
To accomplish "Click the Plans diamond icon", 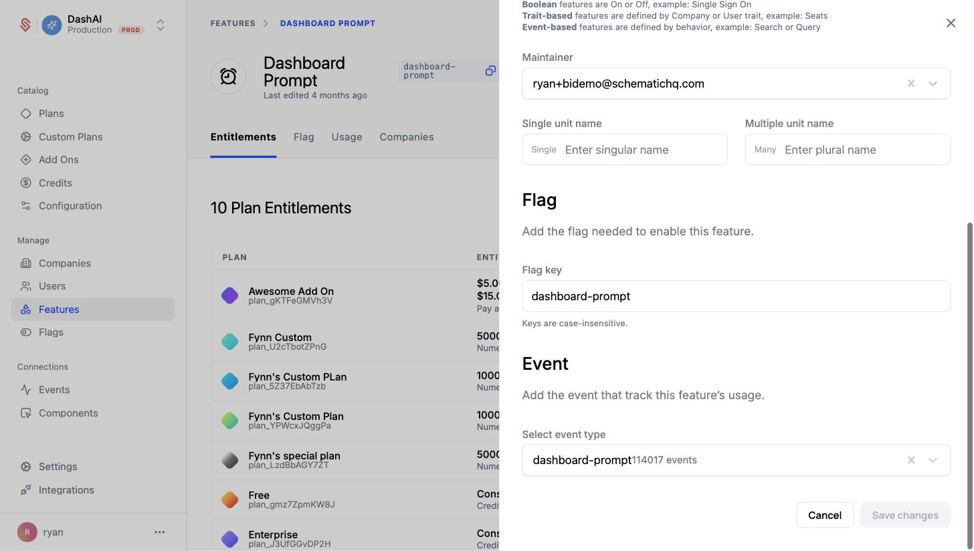I will [x=25, y=114].
